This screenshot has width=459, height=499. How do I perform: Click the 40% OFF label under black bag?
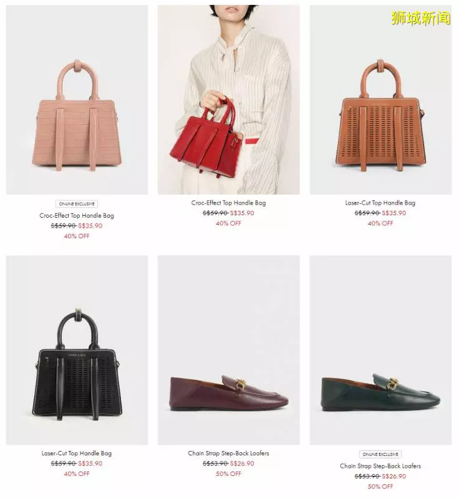[x=77, y=474]
